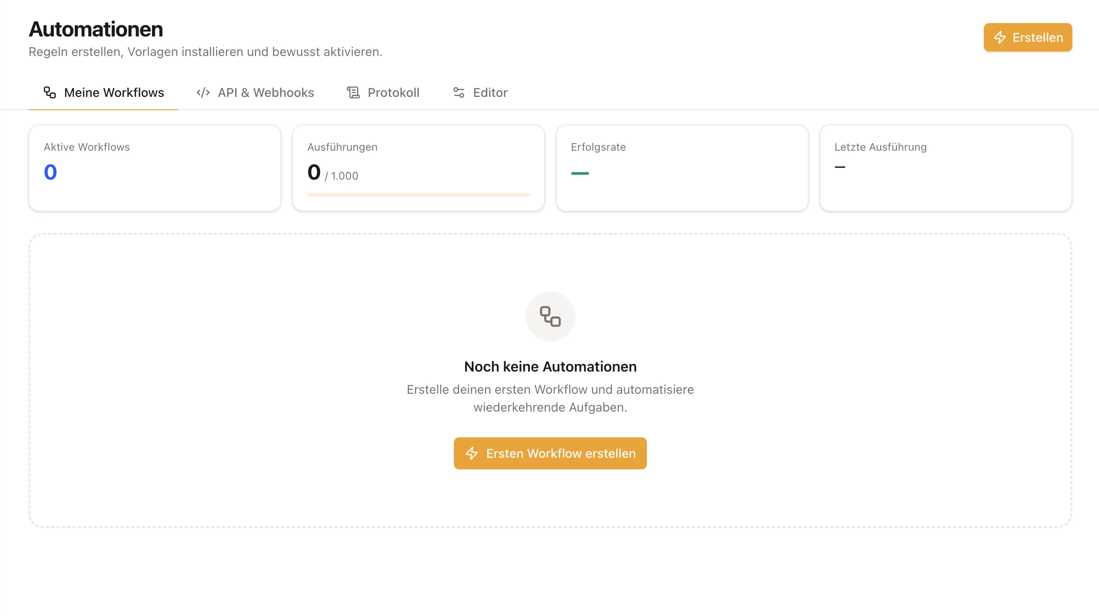Click the '/ 1.000' execution limit text

pos(341,176)
